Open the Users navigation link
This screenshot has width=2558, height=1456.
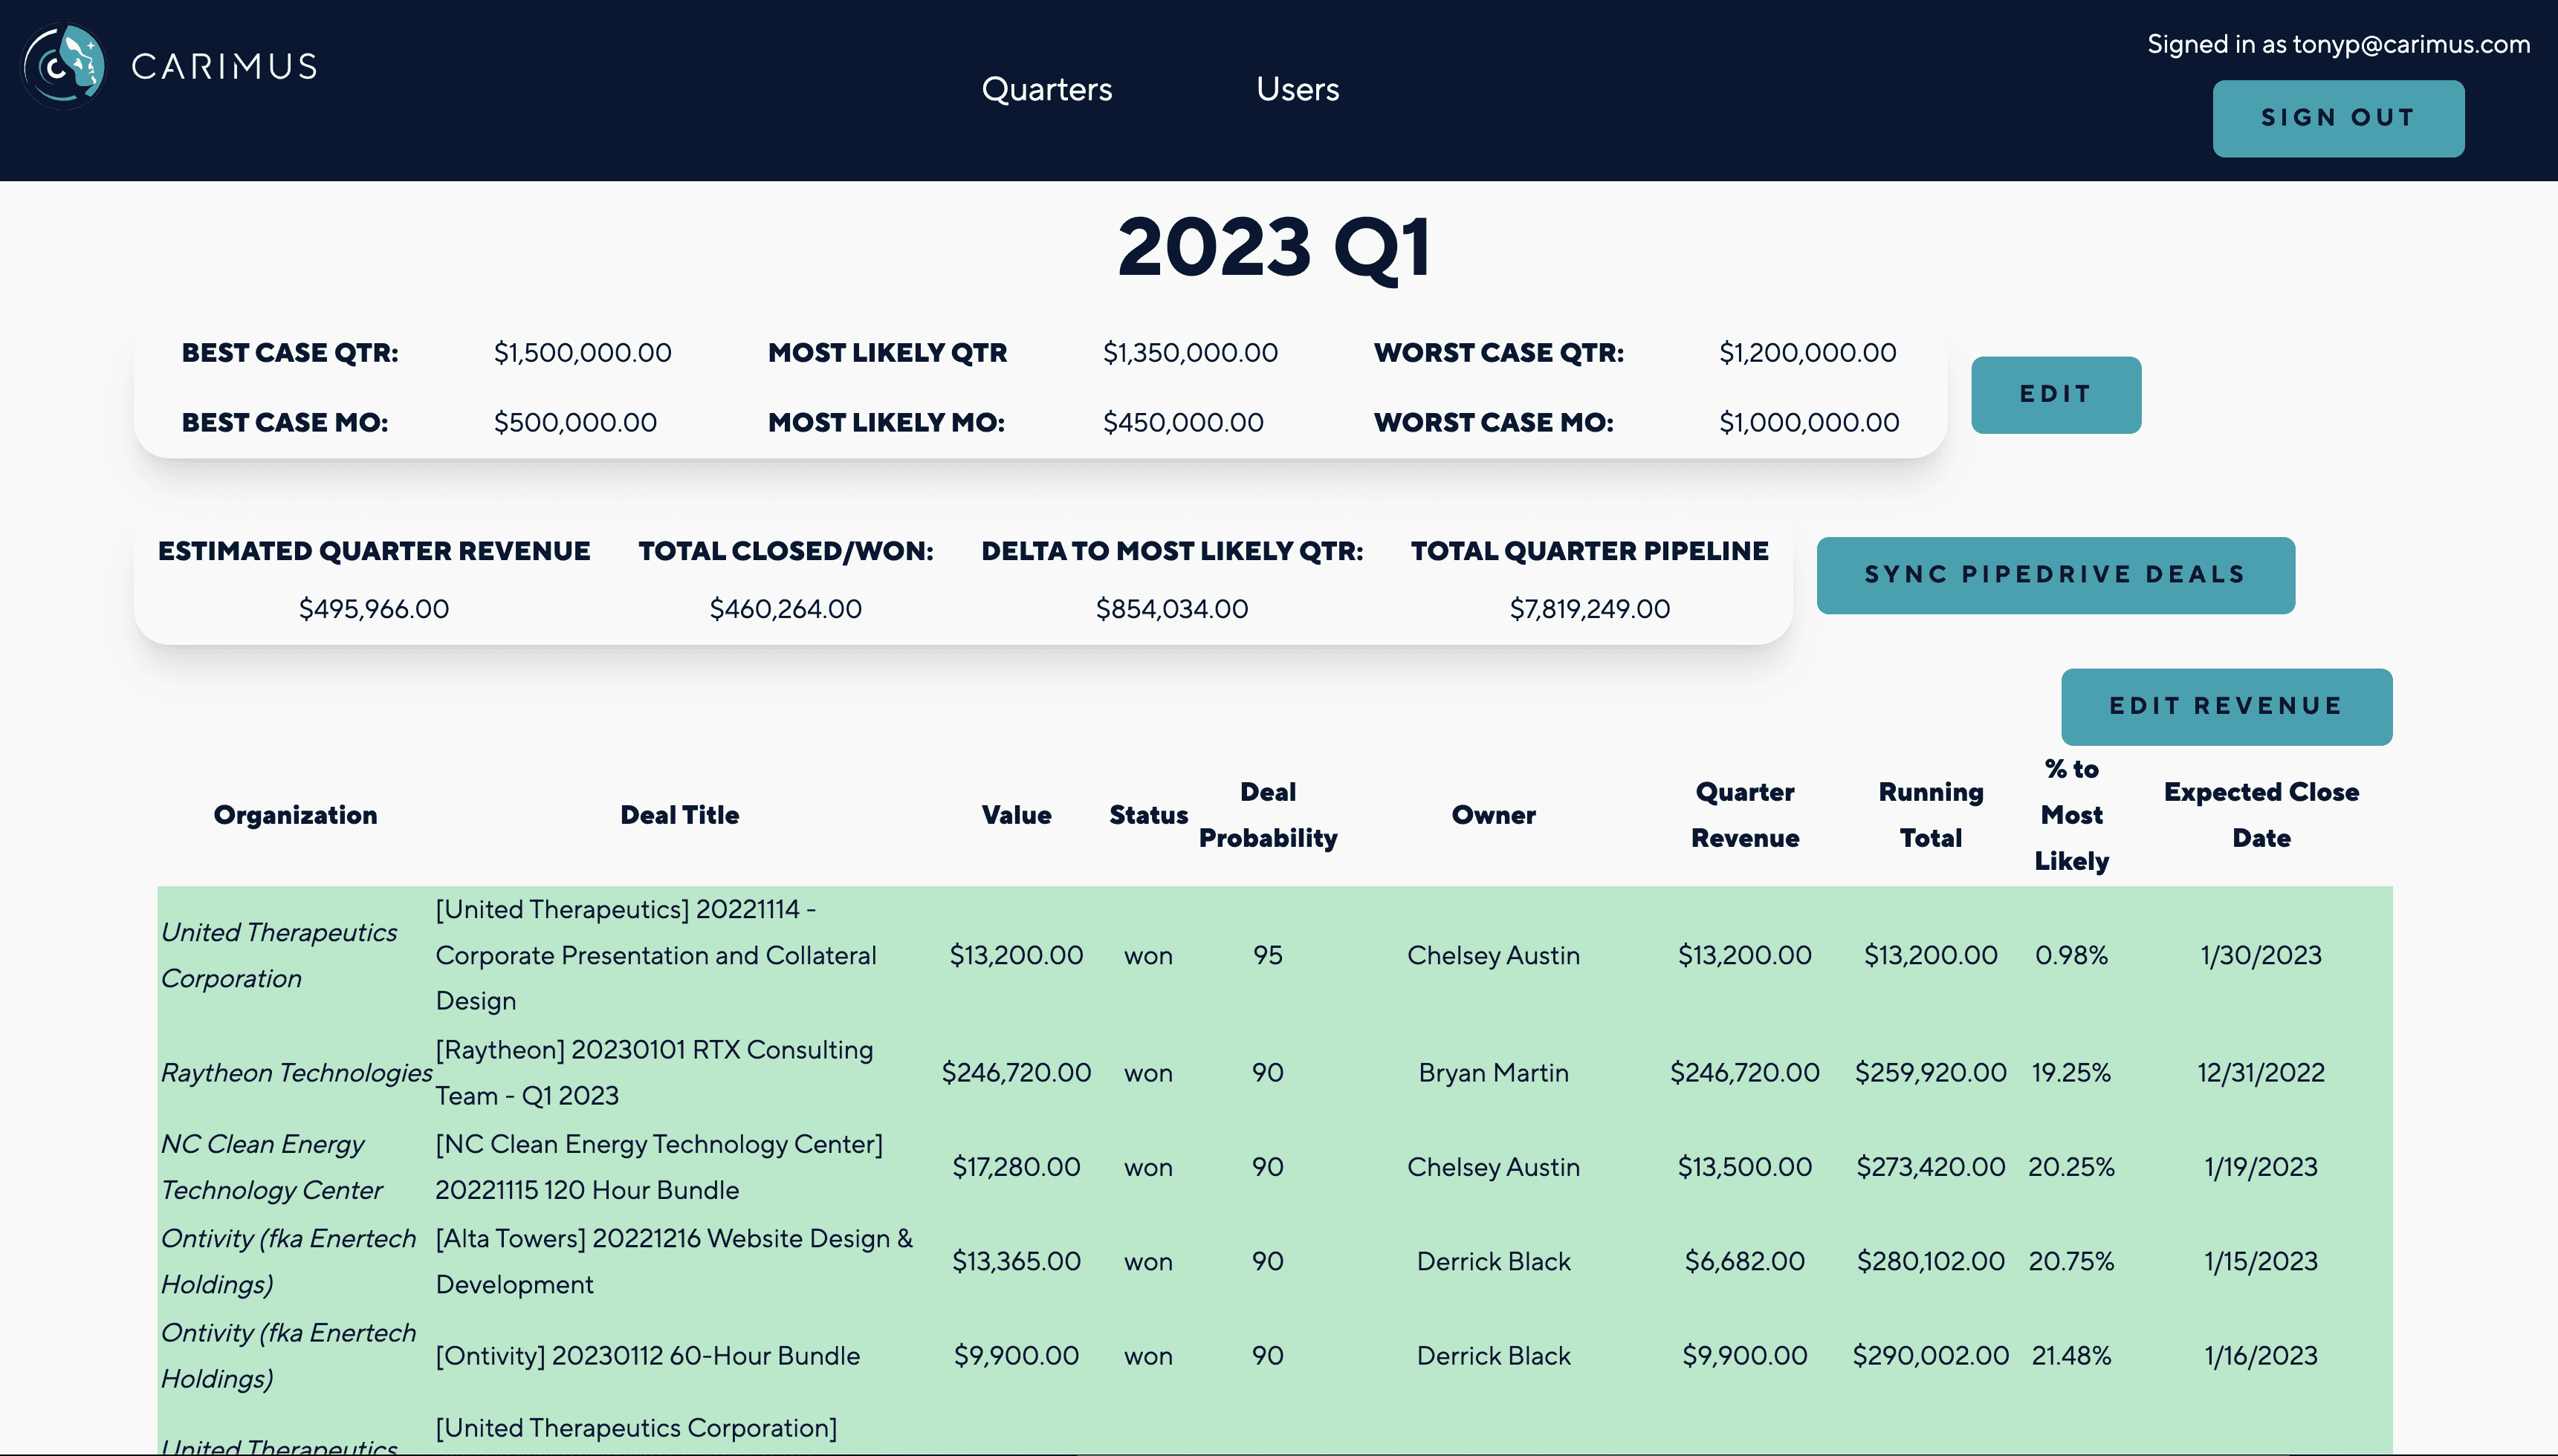click(x=1298, y=89)
